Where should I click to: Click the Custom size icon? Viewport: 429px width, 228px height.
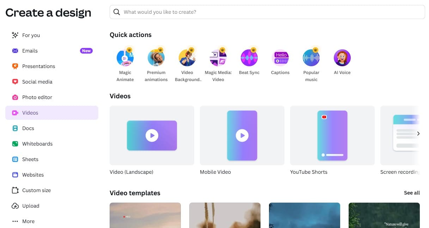[x=15, y=190]
